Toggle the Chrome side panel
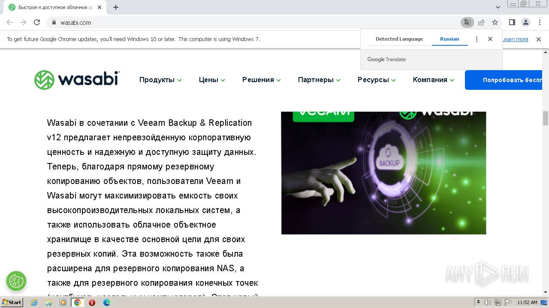The width and height of the screenshot is (549, 308). point(512,22)
